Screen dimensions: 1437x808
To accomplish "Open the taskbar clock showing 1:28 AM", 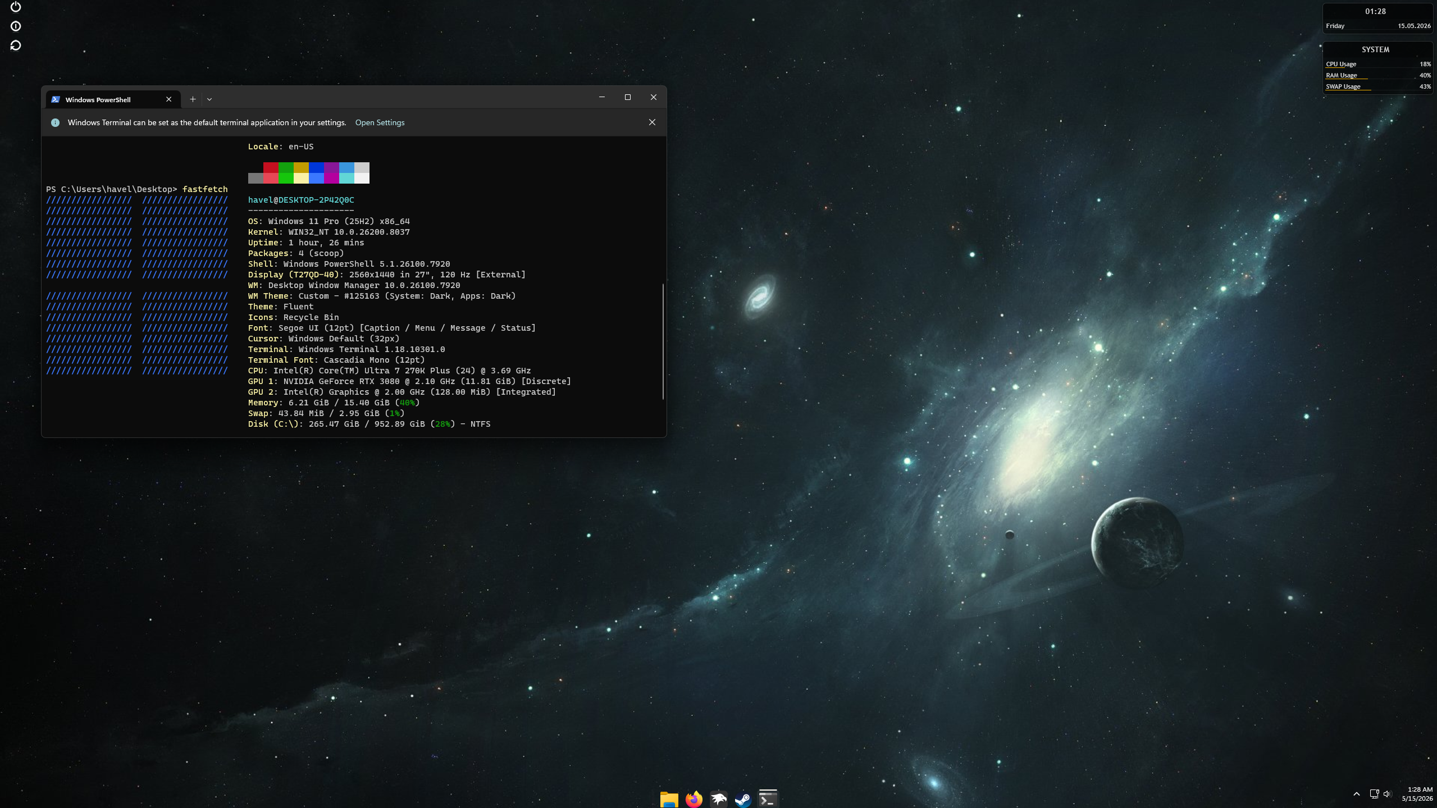I will coord(1417,794).
